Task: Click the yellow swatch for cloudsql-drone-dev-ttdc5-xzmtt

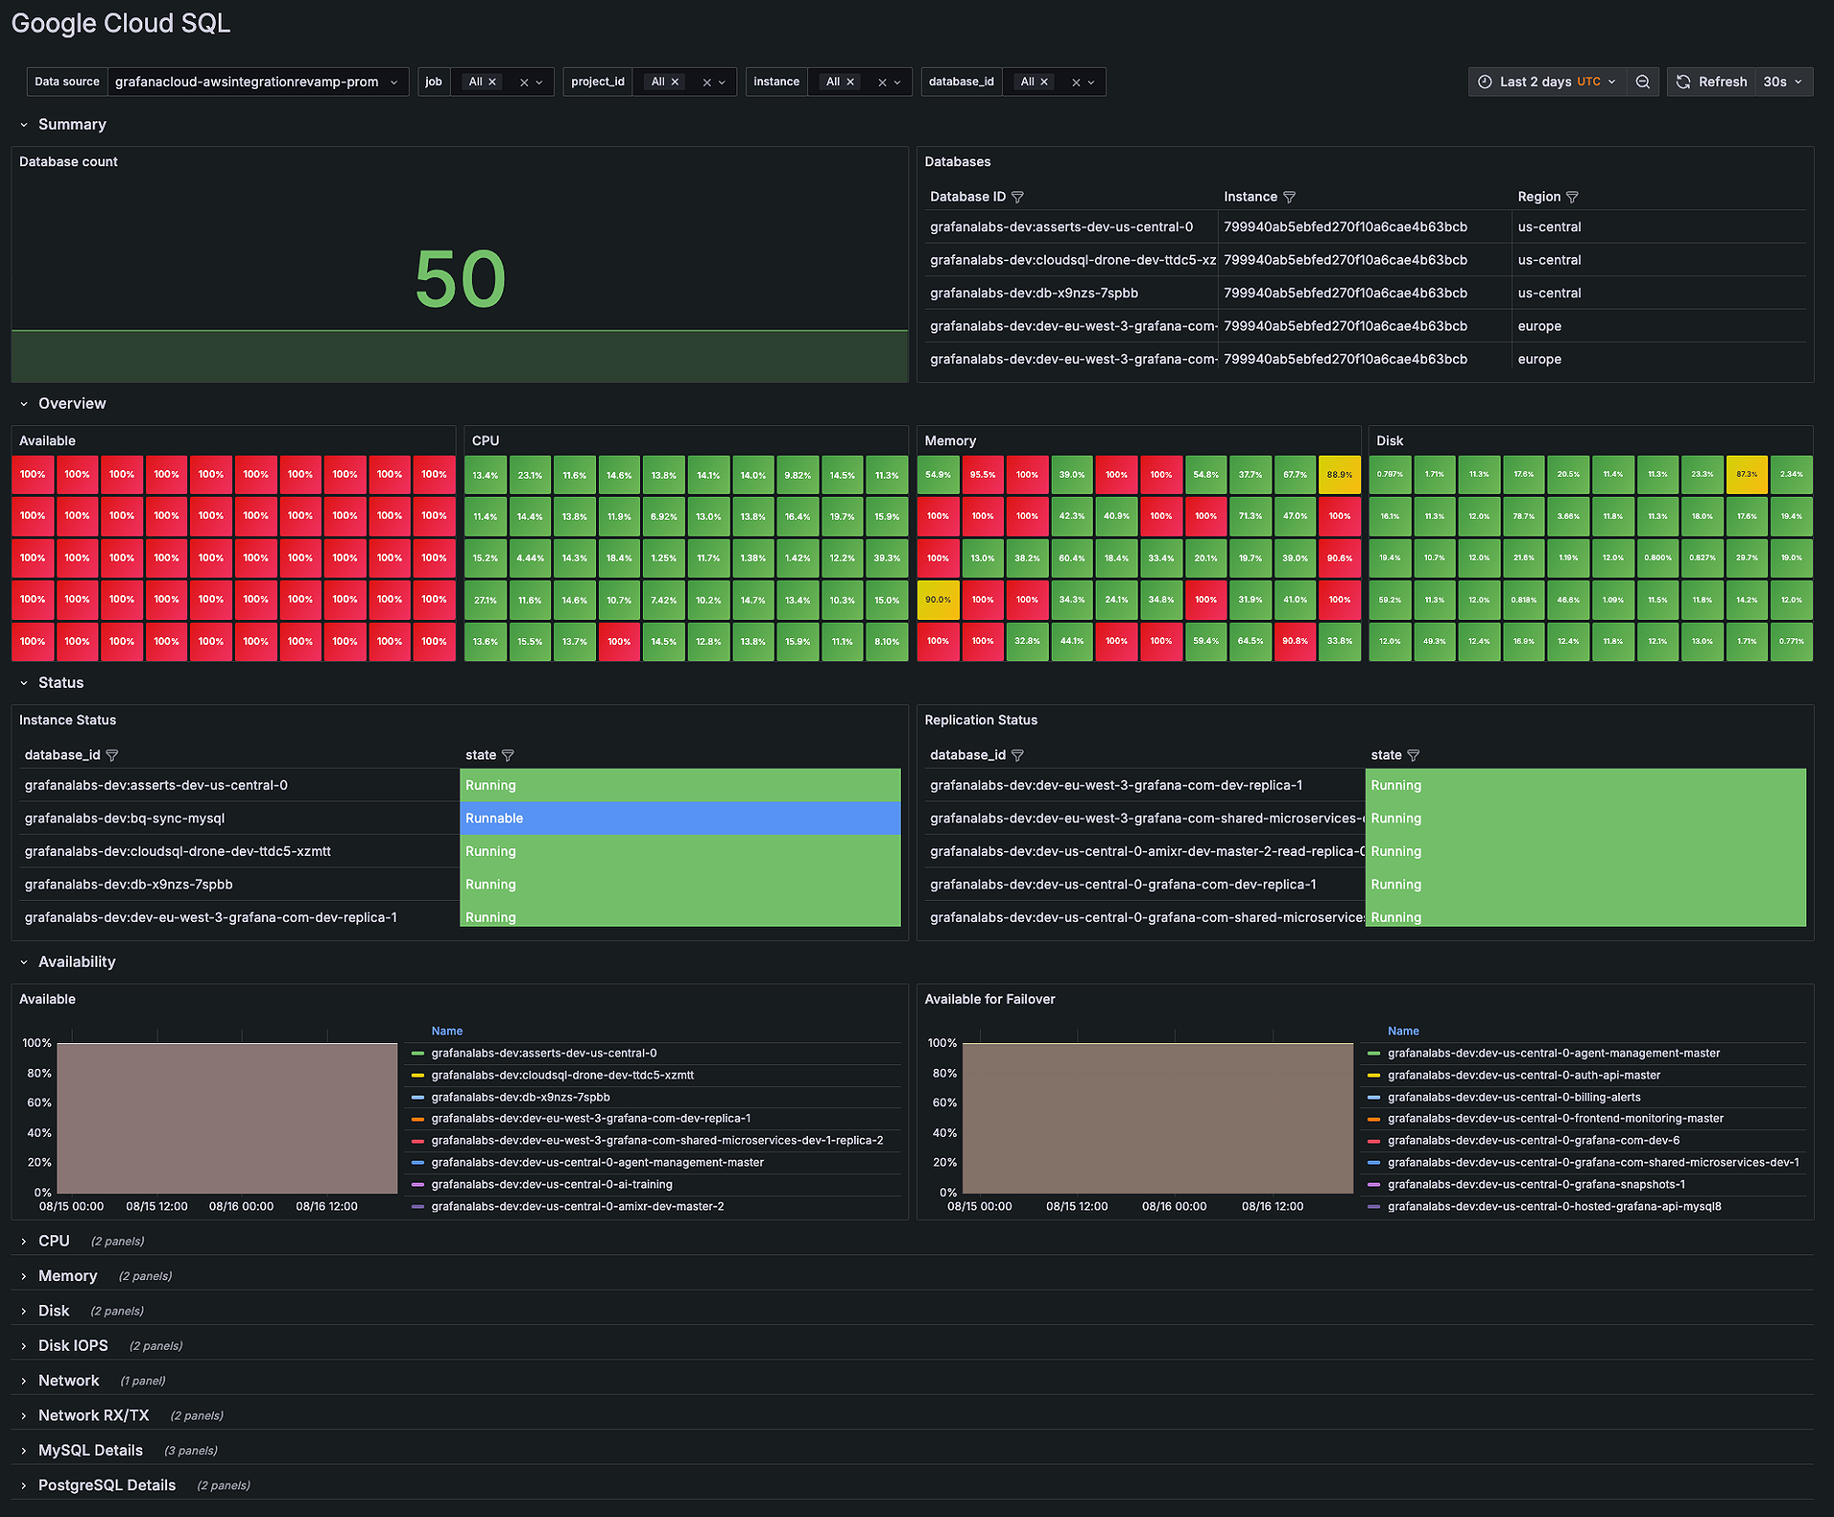Action: (x=418, y=1075)
